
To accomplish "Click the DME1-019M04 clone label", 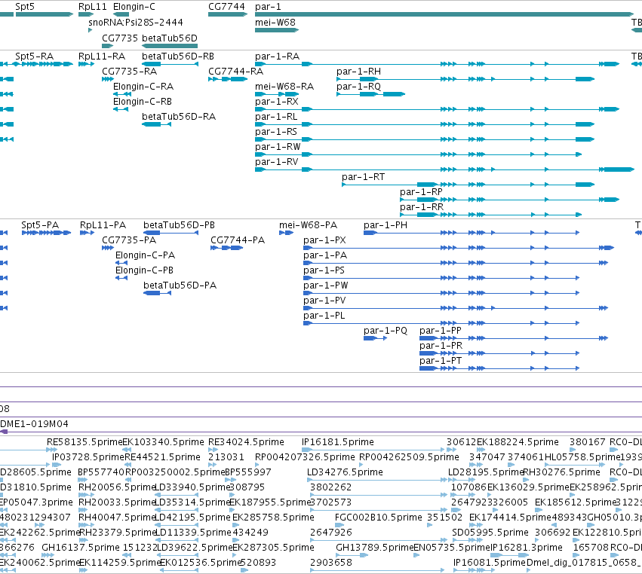I will pos(35,424).
